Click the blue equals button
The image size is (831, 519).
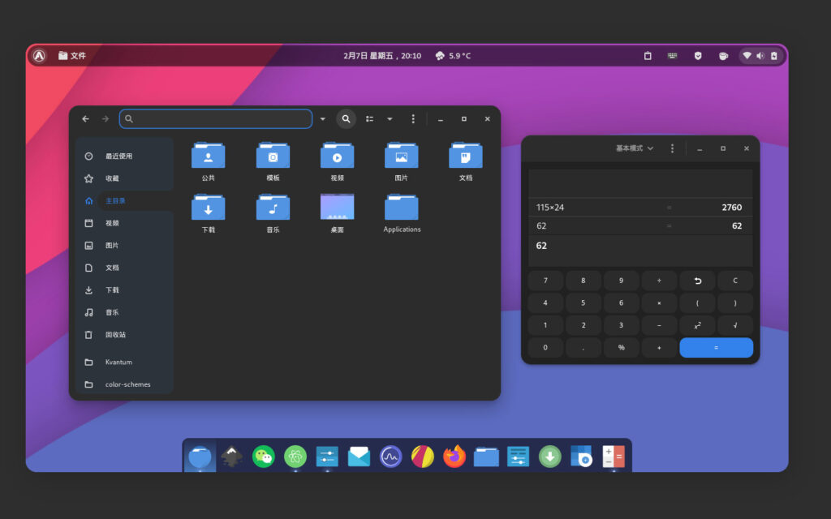point(716,347)
